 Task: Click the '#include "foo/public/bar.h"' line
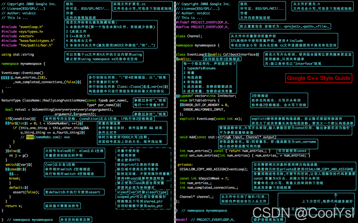tap(27, 45)
